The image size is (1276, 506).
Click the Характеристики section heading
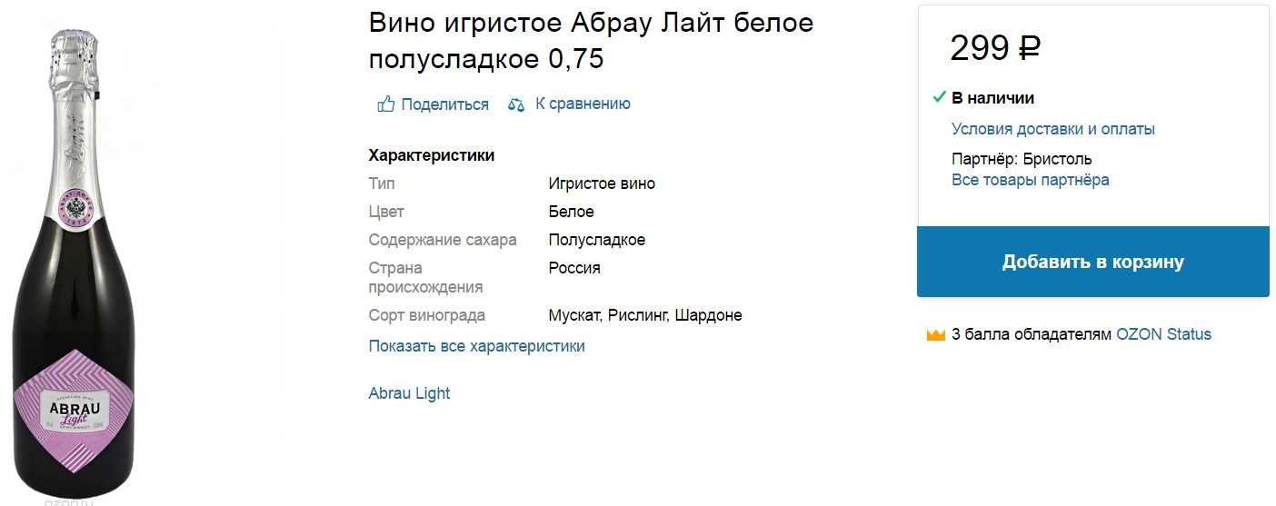[432, 155]
